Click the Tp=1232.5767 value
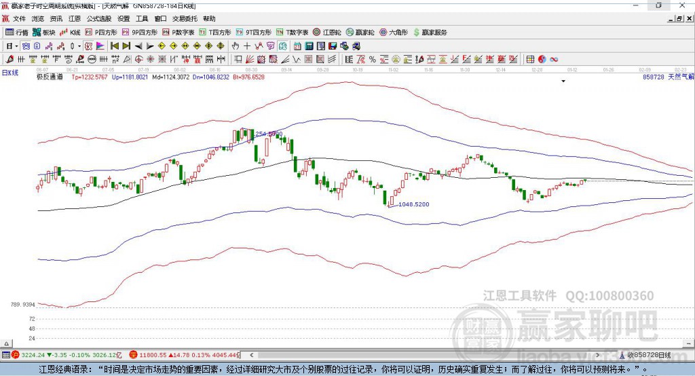The image size is (695, 376). tap(90, 77)
